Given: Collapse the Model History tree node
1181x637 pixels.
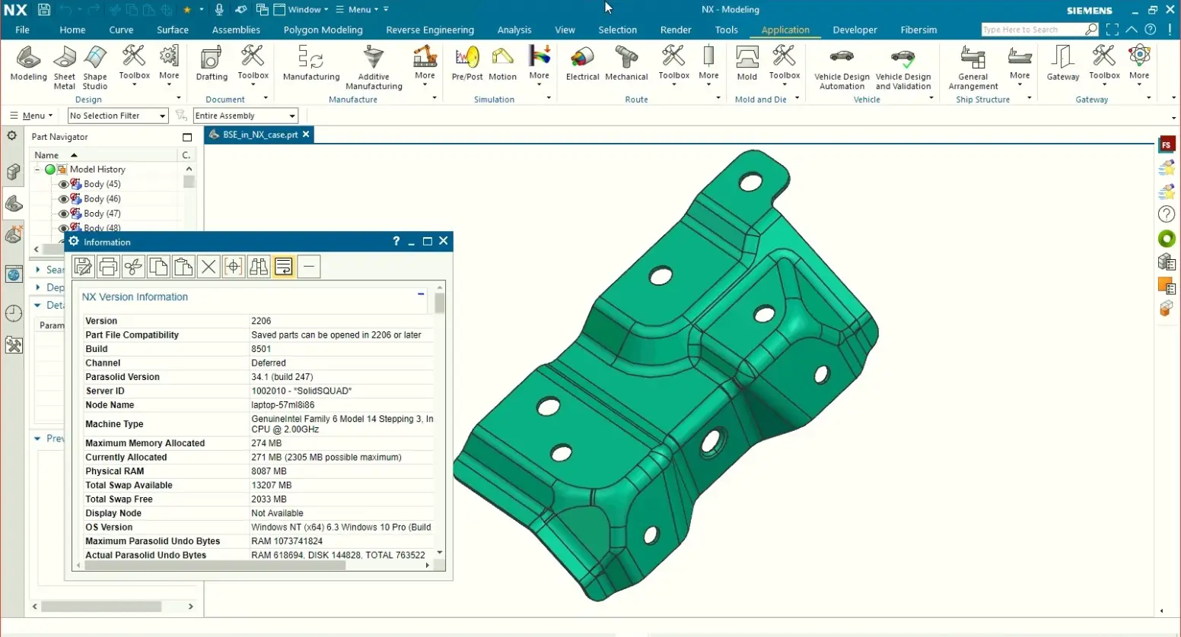Looking at the screenshot, I should (x=37, y=170).
